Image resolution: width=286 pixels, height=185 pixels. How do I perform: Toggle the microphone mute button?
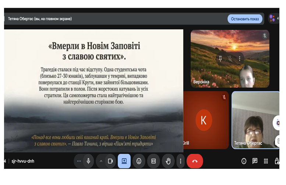(x=88, y=161)
